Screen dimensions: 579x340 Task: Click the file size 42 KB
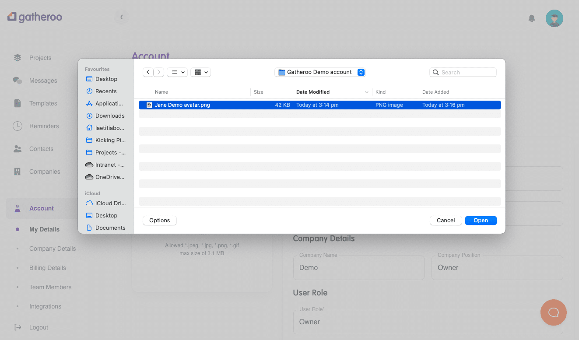tap(282, 105)
